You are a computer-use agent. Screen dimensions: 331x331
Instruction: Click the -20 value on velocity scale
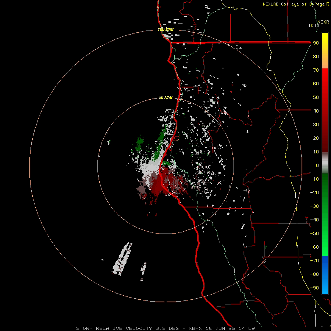314,193
